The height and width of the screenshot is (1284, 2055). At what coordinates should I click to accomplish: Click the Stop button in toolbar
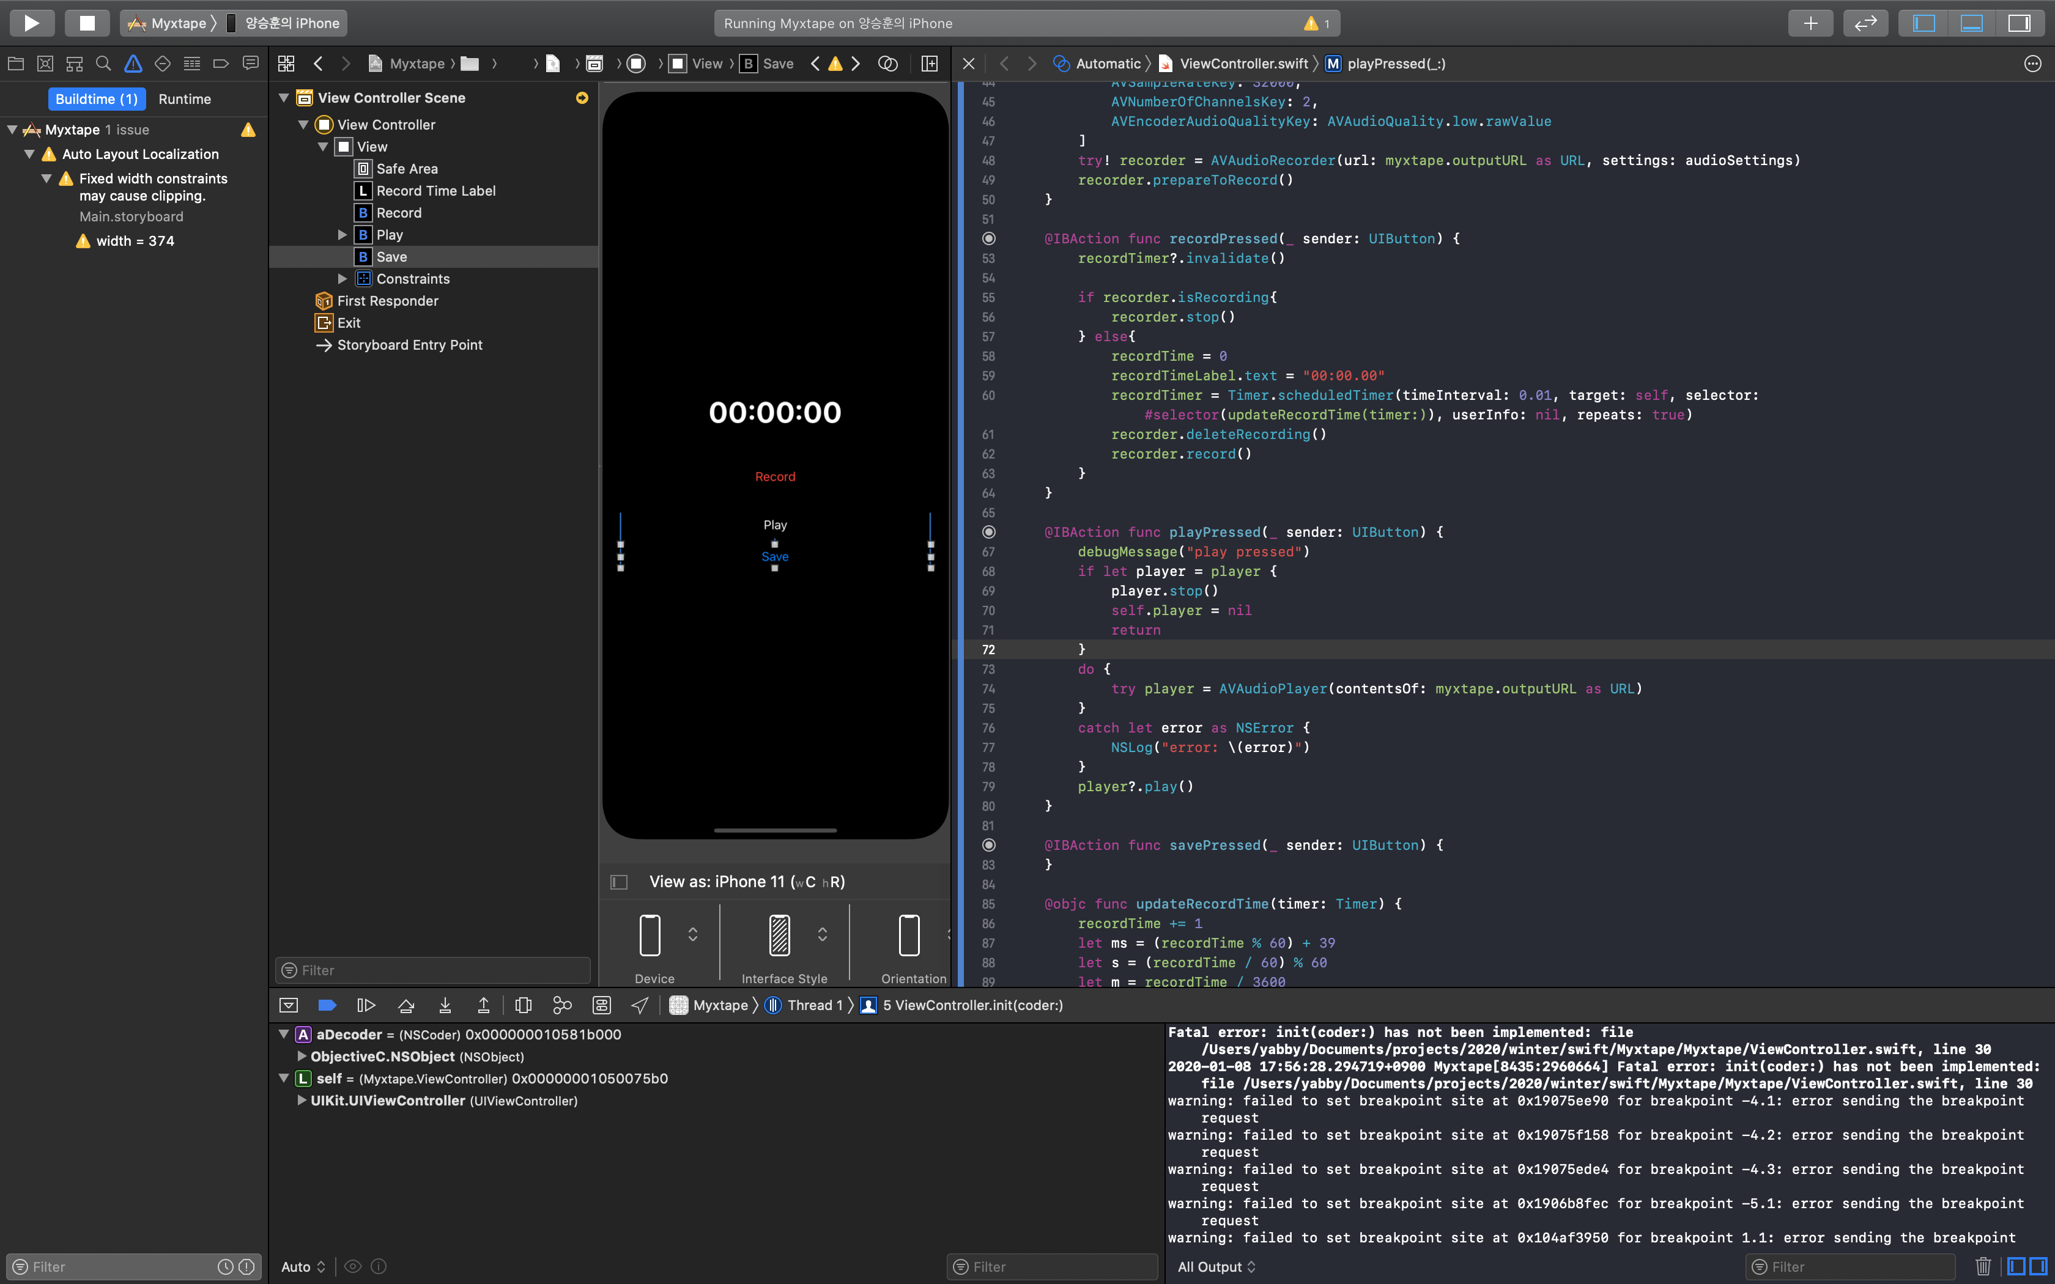click(87, 23)
